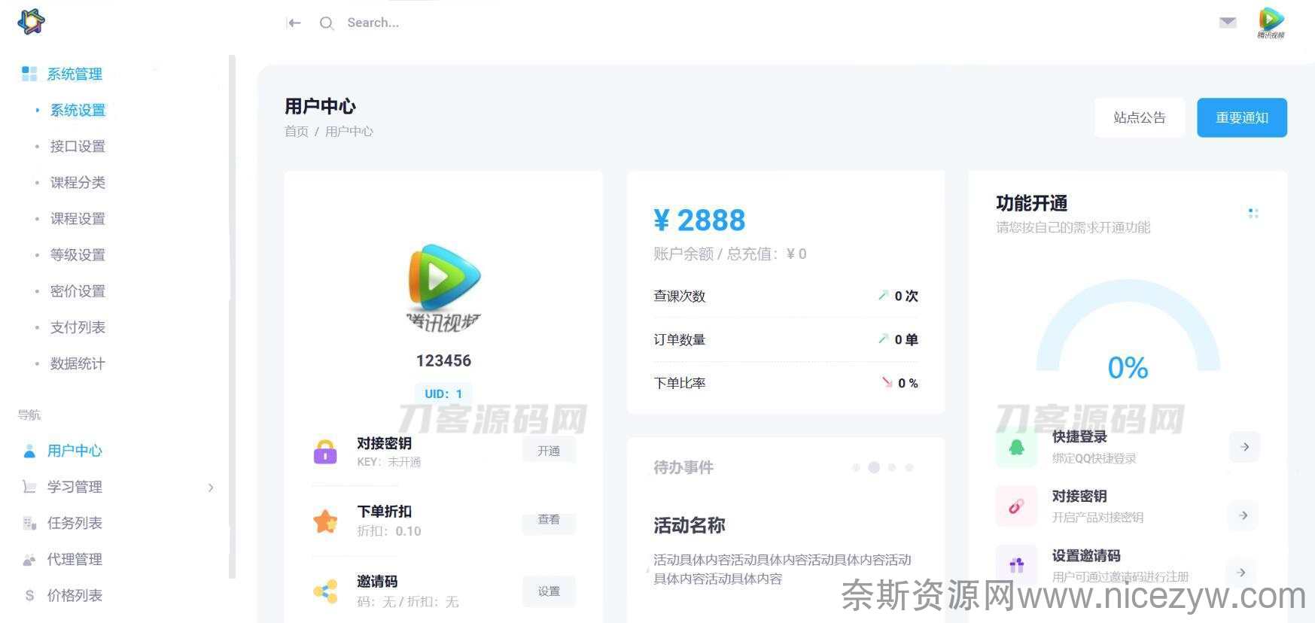Click 设置 button for 邀请码

[x=549, y=591]
